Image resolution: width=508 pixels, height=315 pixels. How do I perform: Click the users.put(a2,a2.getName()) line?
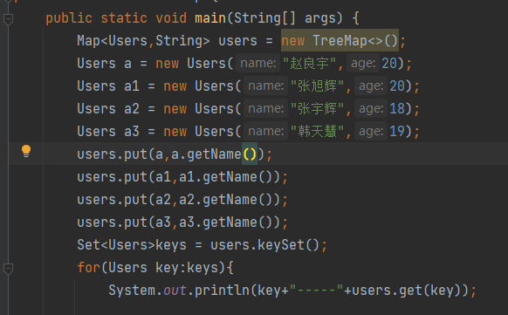pyautogui.click(x=182, y=200)
